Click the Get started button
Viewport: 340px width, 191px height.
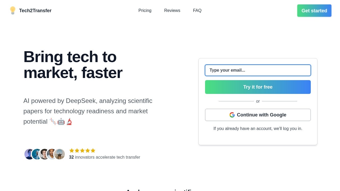pos(314,11)
